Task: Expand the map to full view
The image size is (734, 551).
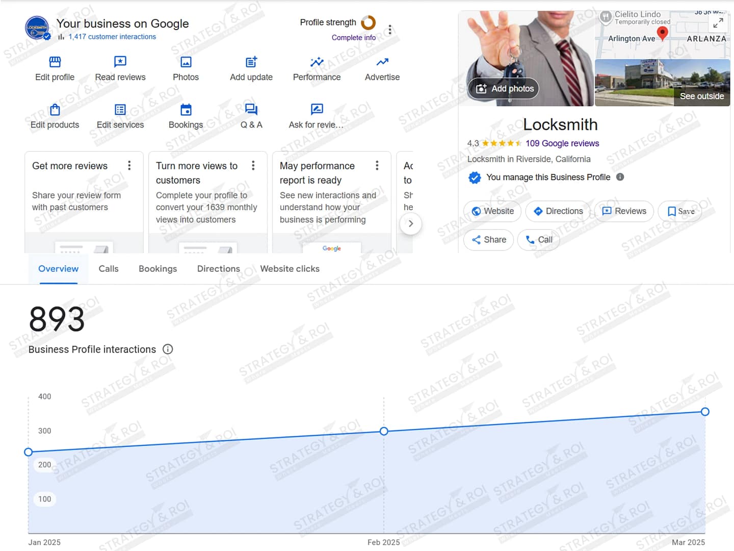Action: (x=718, y=23)
